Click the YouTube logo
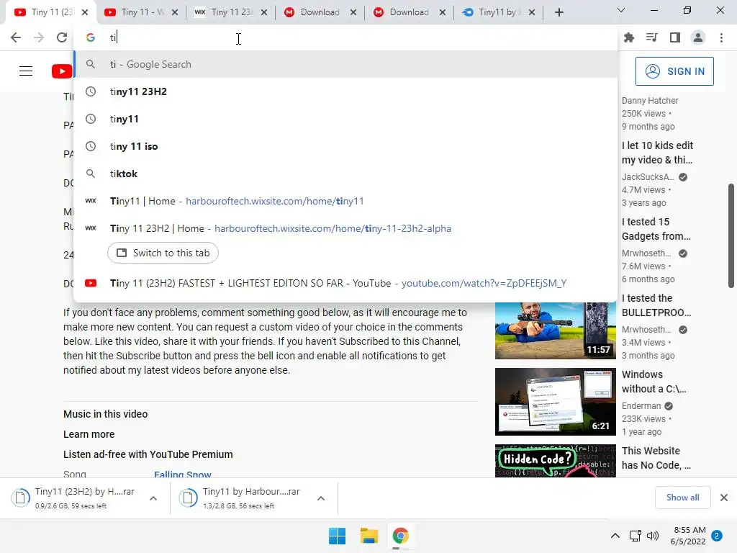This screenshot has width=737, height=553. coord(62,71)
